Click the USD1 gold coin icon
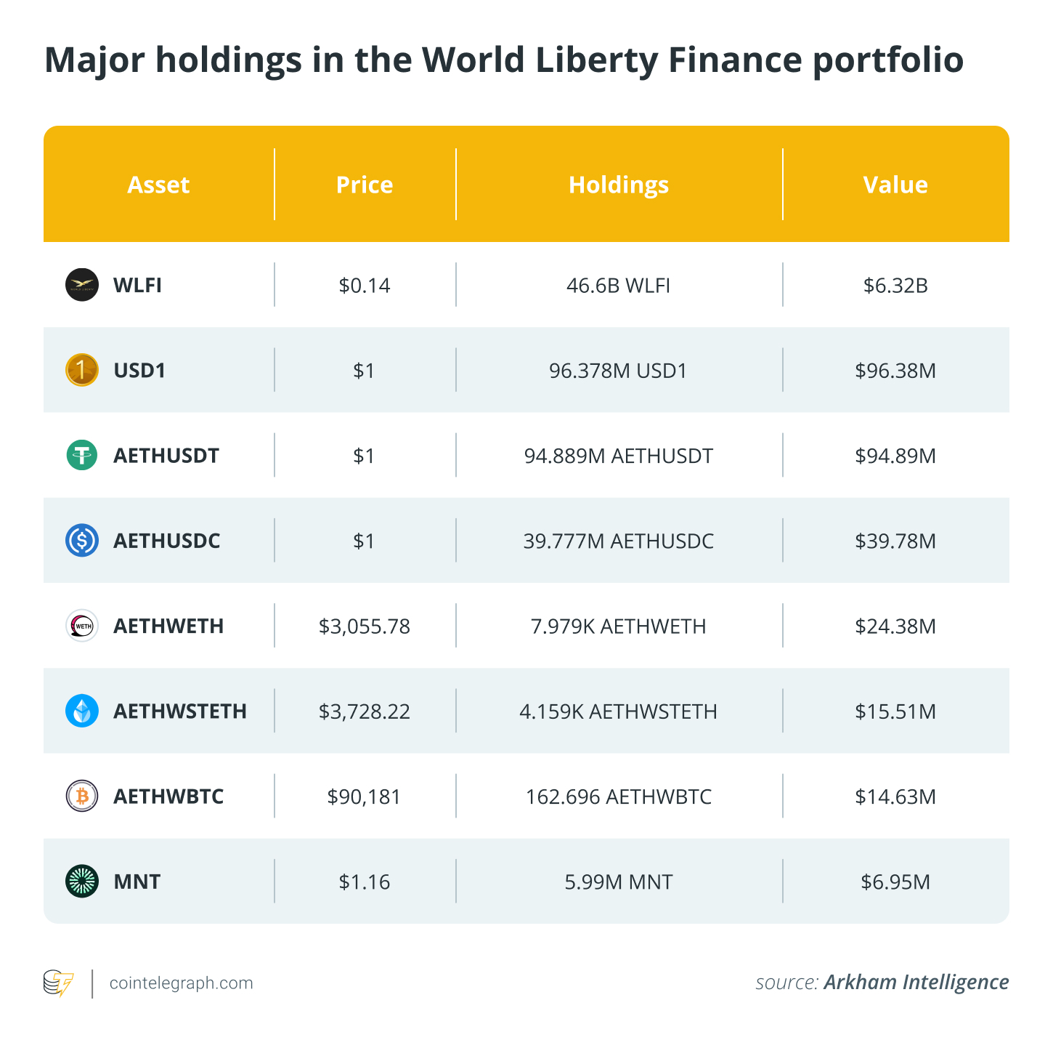This screenshot has width=1053, height=1040. 82,370
